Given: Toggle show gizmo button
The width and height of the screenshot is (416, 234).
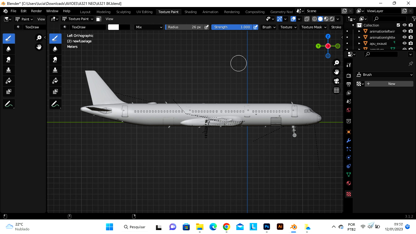Looking at the screenshot, I should click(x=280, y=19).
